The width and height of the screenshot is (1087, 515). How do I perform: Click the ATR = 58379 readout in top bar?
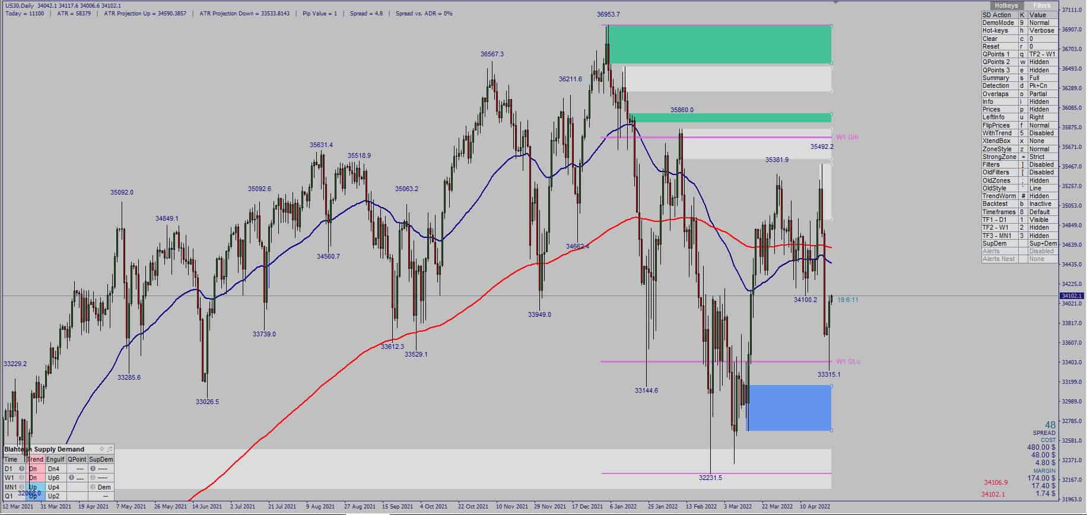tap(74, 13)
